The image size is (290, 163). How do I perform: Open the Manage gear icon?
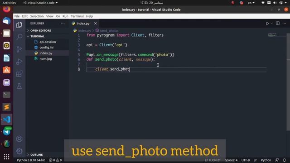tap(19, 151)
